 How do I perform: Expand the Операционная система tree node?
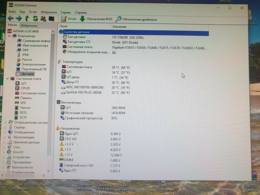point(5,123)
